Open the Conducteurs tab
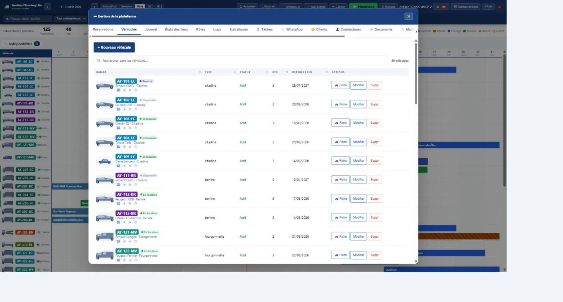Image resolution: width=563 pixels, height=302 pixels. tap(349, 29)
